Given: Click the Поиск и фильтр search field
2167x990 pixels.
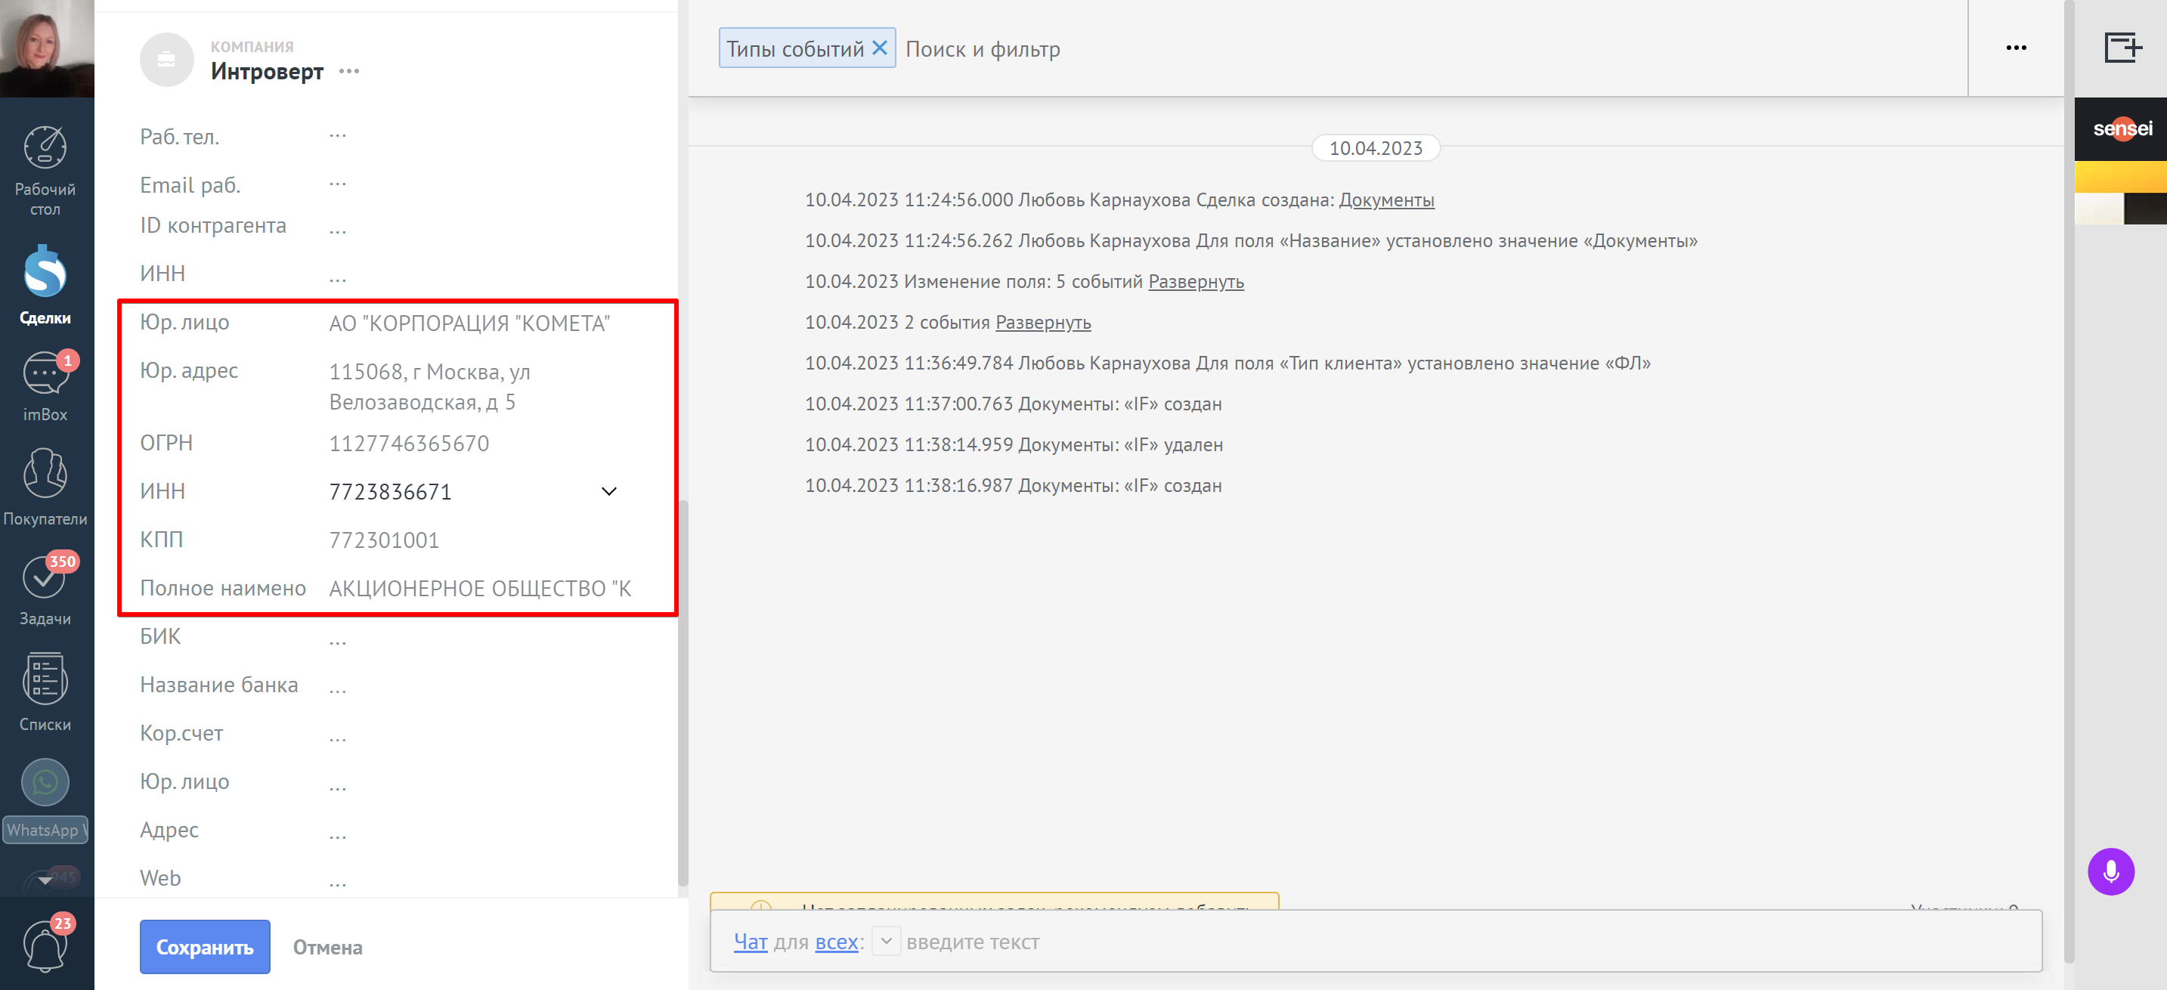Looking at the screenshot, I should 983,50.
